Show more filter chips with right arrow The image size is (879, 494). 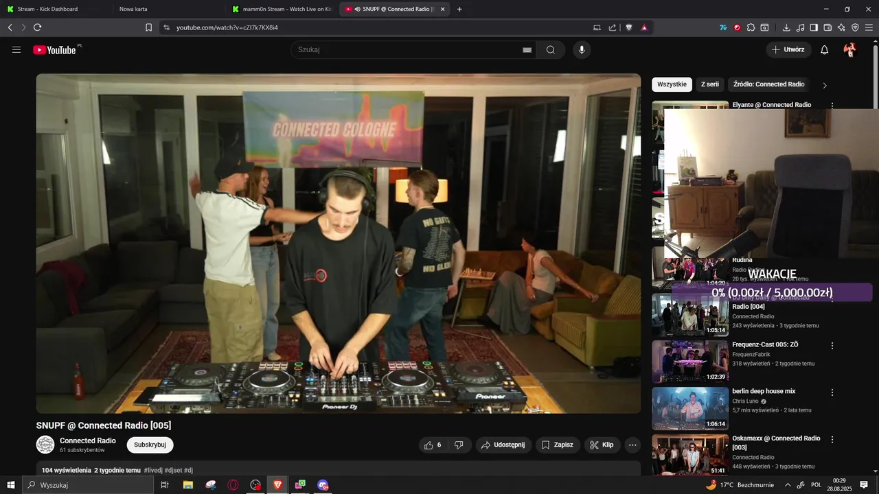point(825,85)
